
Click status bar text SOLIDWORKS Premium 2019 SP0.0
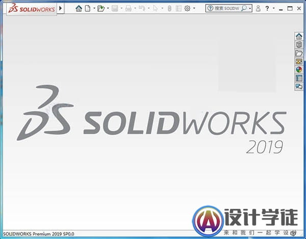pos(39,234)
